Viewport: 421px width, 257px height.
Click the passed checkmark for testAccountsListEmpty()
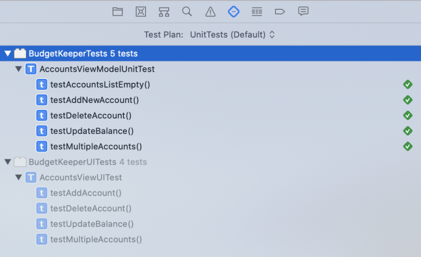point(407,85)
